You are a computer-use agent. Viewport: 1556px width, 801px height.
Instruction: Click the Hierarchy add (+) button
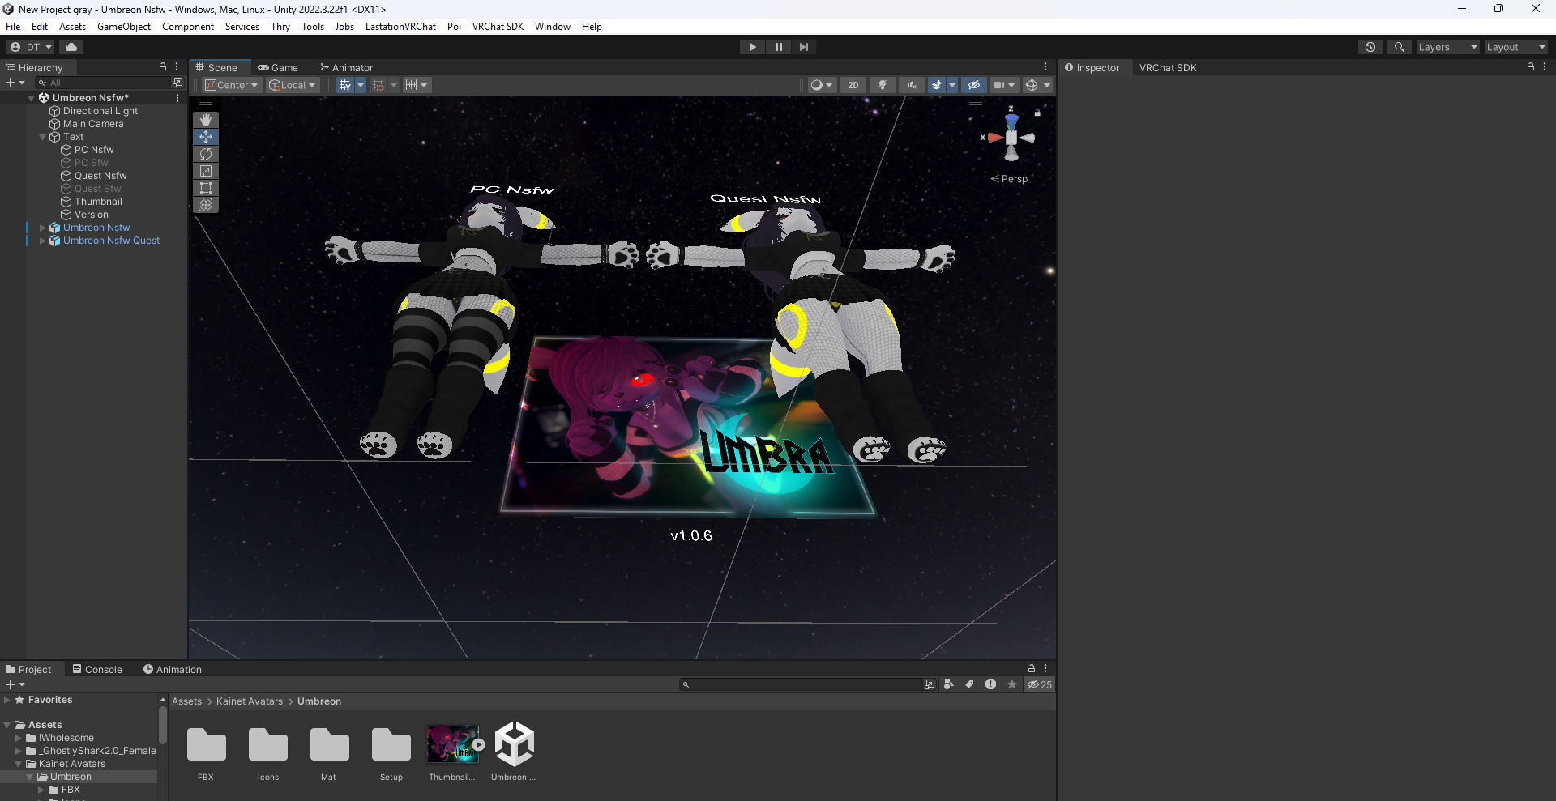(15, 83)
